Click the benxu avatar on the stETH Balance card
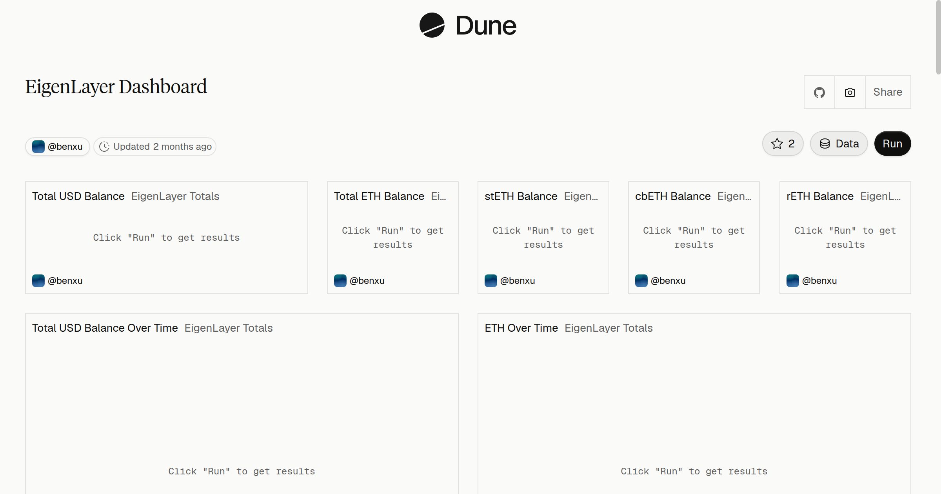Screen dimensions: 941x494 (x=490, y=281)
